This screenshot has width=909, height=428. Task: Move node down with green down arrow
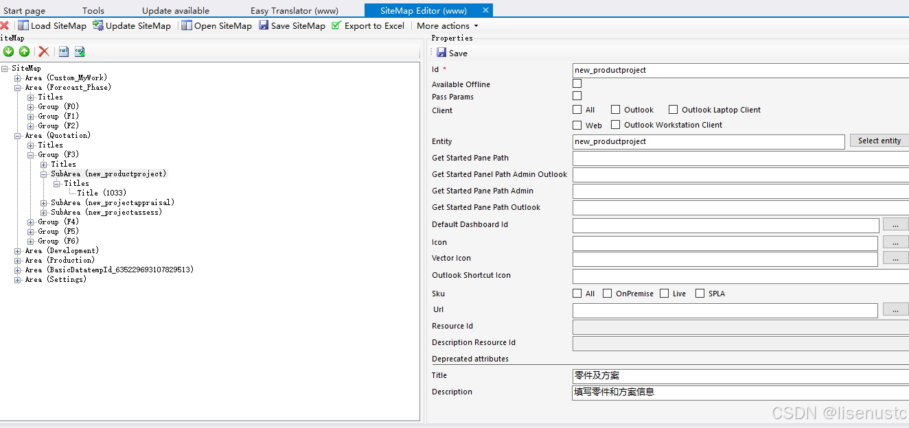8,51
